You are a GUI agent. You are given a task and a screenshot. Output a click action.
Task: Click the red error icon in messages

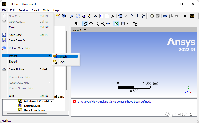click(x=74, y=102)
